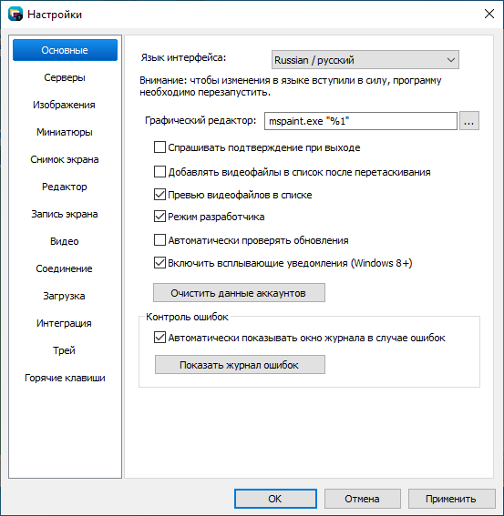The width and height of the screenshot is (504, 516).
Task: Browse for a graphic editor with the ellipsis button
Action: click(x=469, y=121)
